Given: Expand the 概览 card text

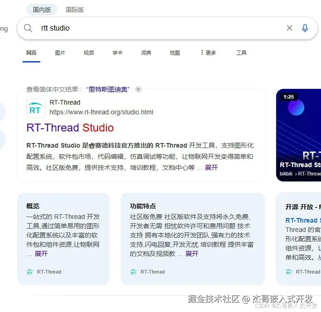Looking at the screenshot, I should tap(41, 254).
